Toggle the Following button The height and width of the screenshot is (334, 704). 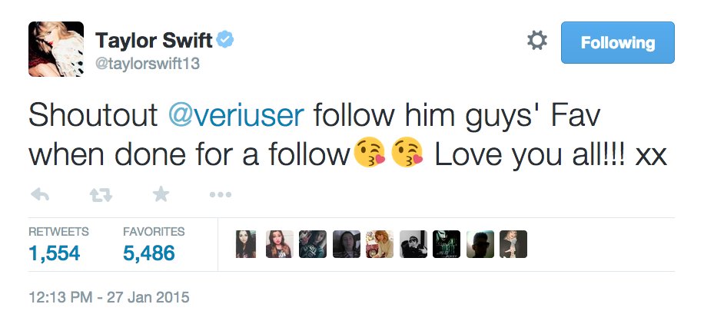pyautogui.click(x=617, y=42)
